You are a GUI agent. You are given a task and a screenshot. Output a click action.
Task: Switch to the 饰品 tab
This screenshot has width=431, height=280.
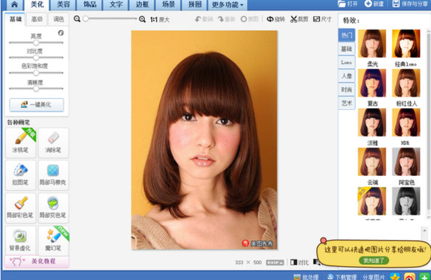pyautogui.click(x=90, y=5)
